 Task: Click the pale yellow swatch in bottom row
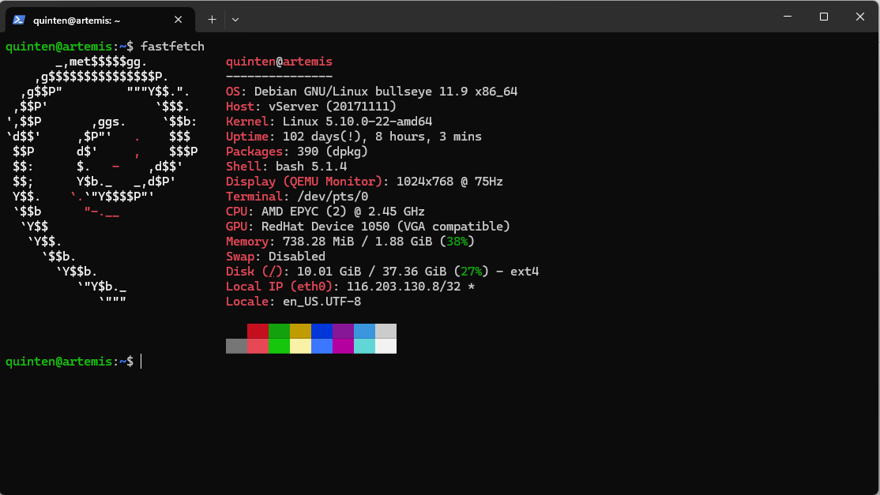(300, 346)
